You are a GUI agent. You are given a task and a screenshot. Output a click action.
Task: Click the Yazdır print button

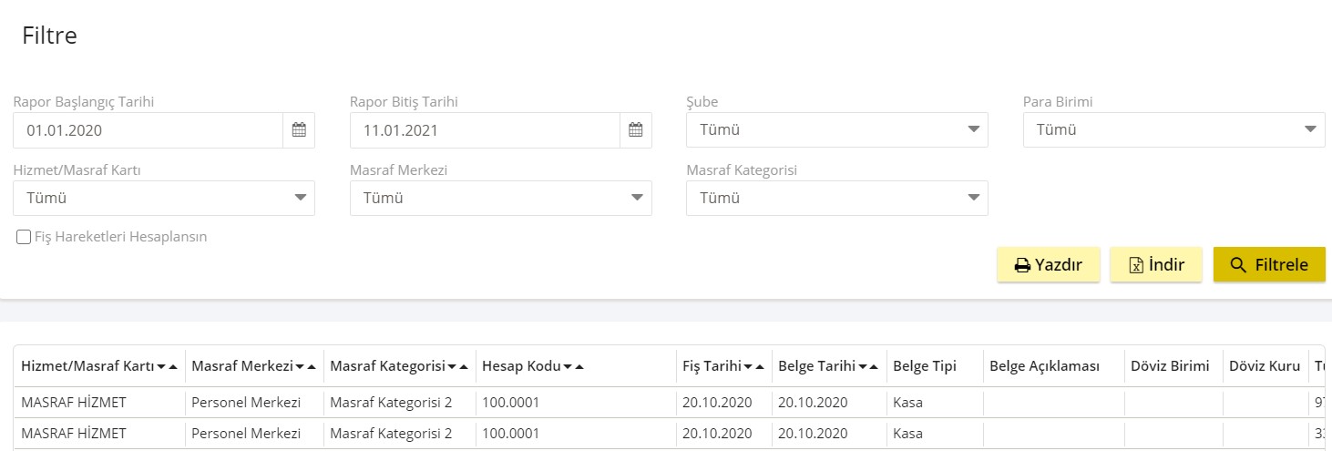pyautogui.click(x=1049, y=265)
